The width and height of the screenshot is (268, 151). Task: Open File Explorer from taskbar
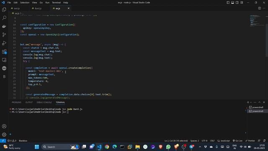tap(138, 147)
